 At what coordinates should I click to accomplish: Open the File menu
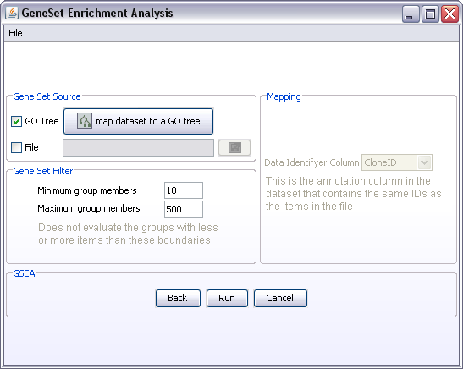15,33
